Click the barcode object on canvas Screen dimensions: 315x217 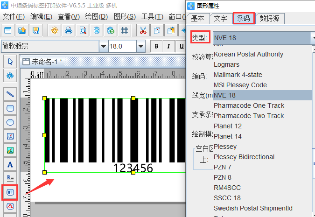point(115,135)
